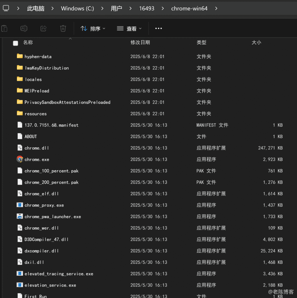This screenshot has width=297, height=298.
Task: Click the chrome_200_percent.pak file icon
Action: tap(20, 182)
